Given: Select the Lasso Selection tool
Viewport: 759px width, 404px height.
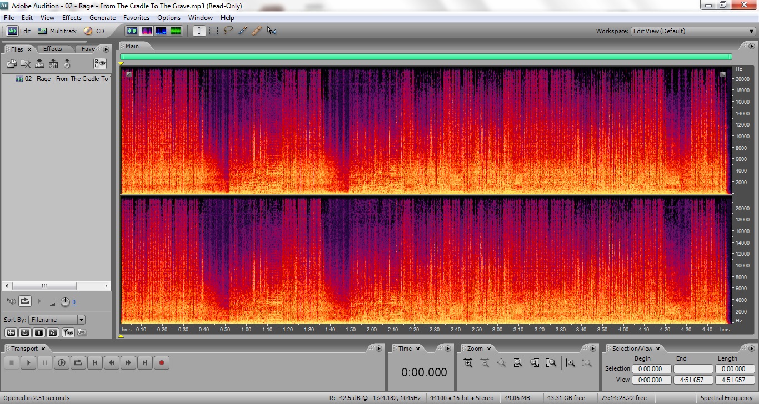Looking at the screenshot, I should [228, 31].
